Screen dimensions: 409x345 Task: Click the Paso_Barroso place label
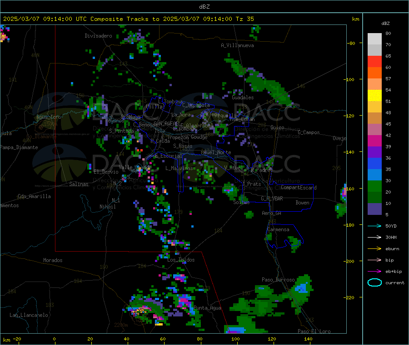click(278, 280)
